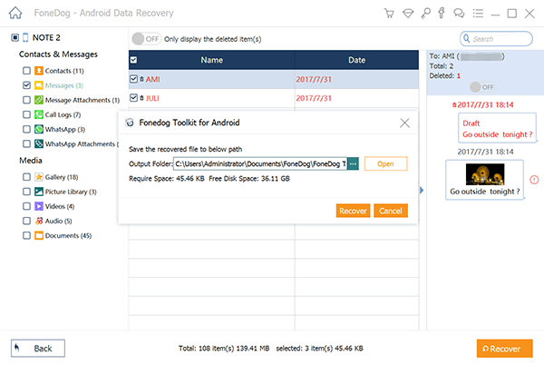Toggle the NOTE 2 device checkbox
The width and height of the screenshot is (544, 365).
(15, 37)
